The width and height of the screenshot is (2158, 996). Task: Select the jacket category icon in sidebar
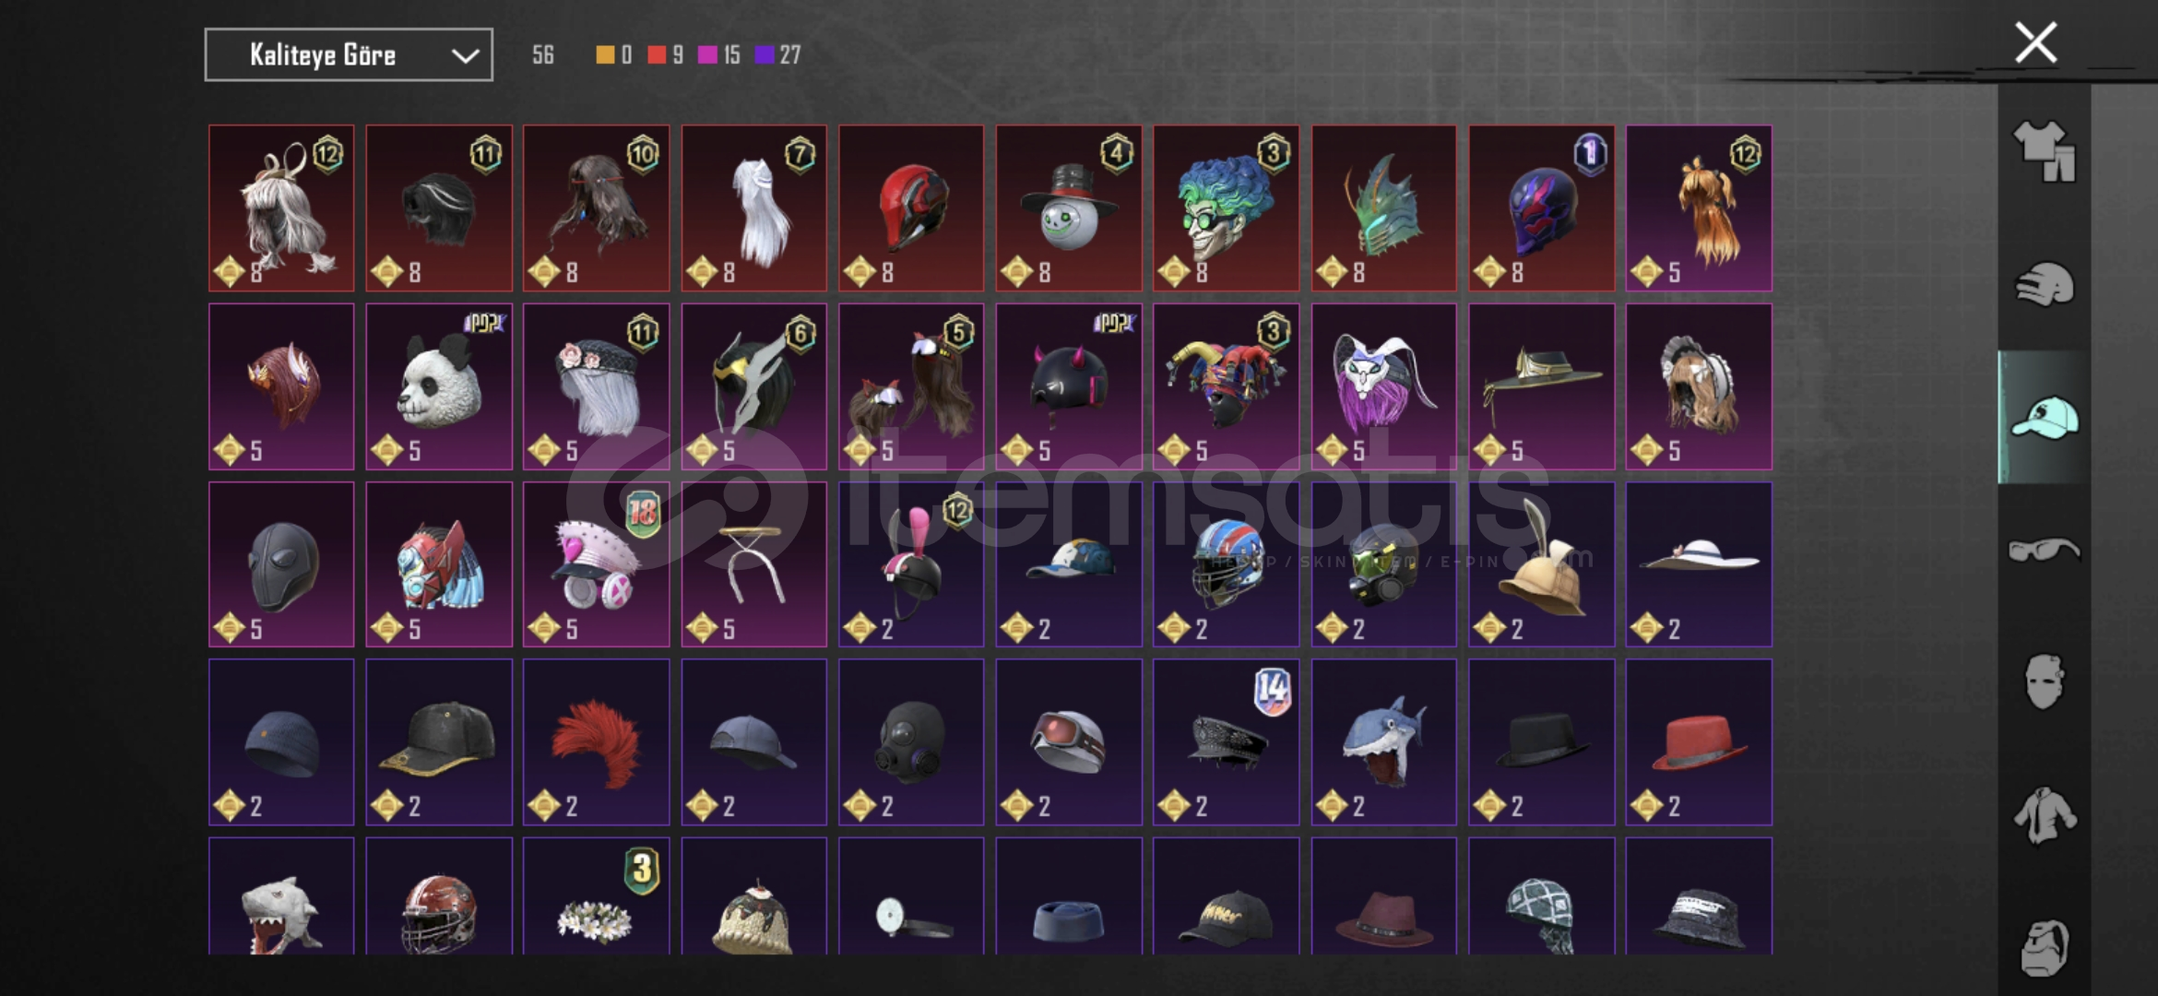2044,815
